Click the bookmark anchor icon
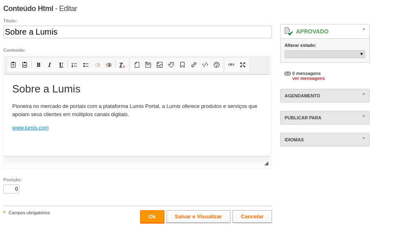Image resolution: width=397 pixels, height=233 pixels. 182,65
